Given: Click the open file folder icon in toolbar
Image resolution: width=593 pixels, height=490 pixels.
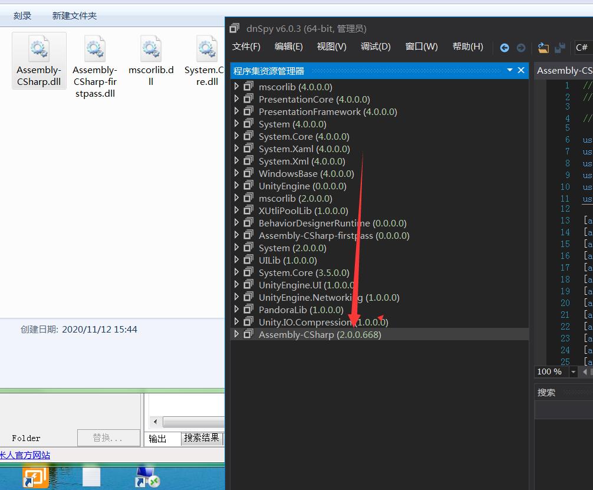Looking at the screenshot, I should point(543,48).
